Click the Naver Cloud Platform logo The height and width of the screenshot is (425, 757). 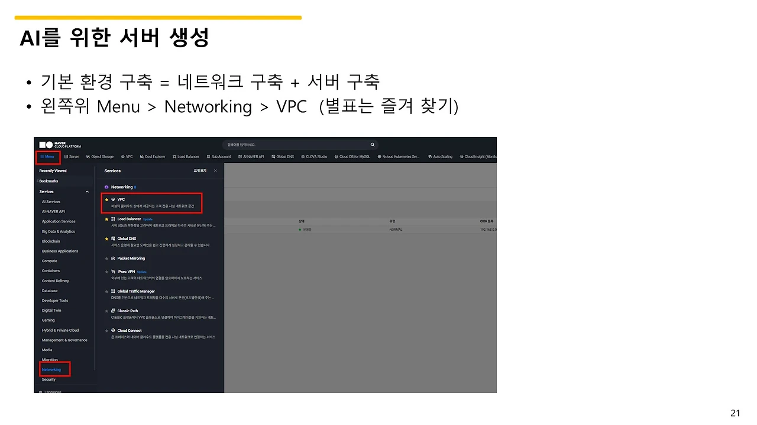[x=60, y=145]
